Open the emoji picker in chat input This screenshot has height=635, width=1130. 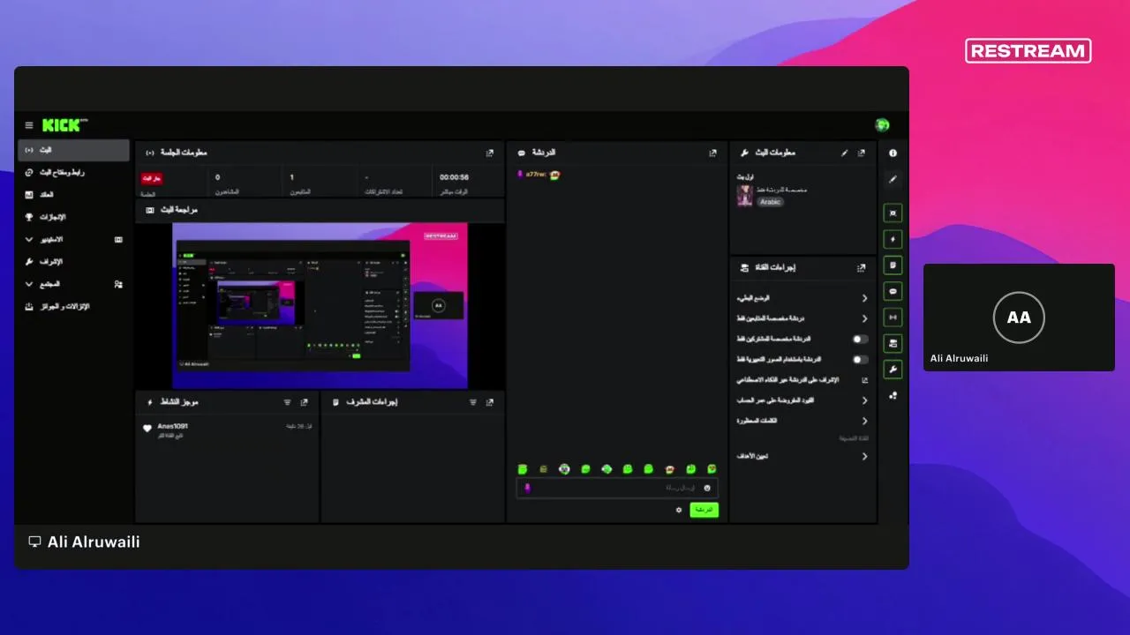coord(707,488)
